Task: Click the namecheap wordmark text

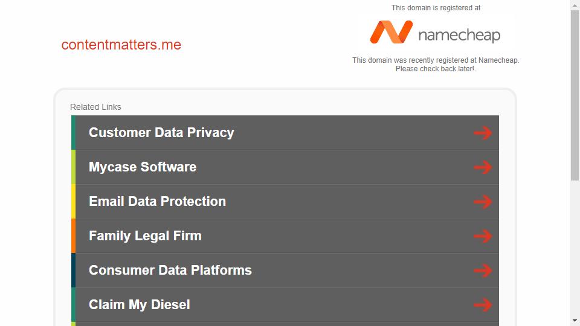Action: pos(459,36)
